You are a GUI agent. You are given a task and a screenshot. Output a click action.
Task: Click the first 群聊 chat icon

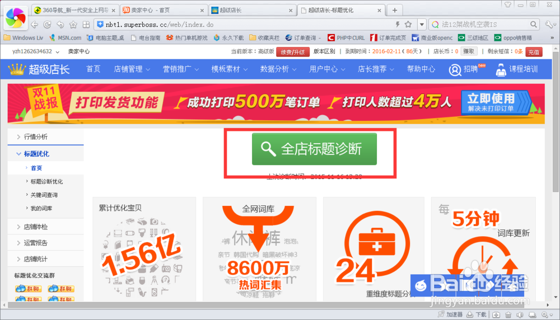(29, 289)
